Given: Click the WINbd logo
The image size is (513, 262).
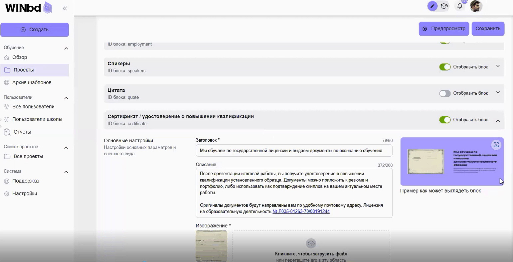Looking at the screenshot, I should click(x=28, y=8).
